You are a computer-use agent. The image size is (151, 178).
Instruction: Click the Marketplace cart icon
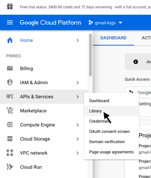(x=10, y=110)
